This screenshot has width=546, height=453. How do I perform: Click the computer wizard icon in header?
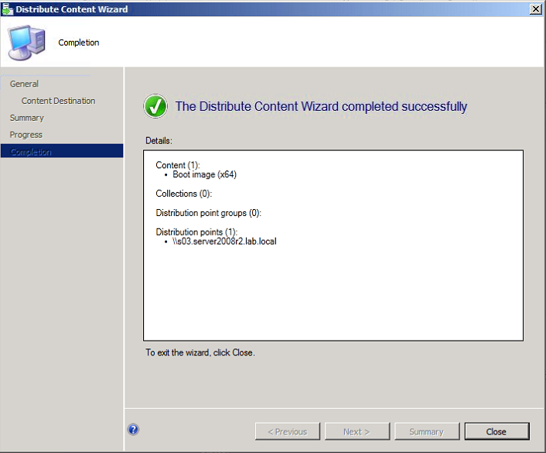click(27, 42)
